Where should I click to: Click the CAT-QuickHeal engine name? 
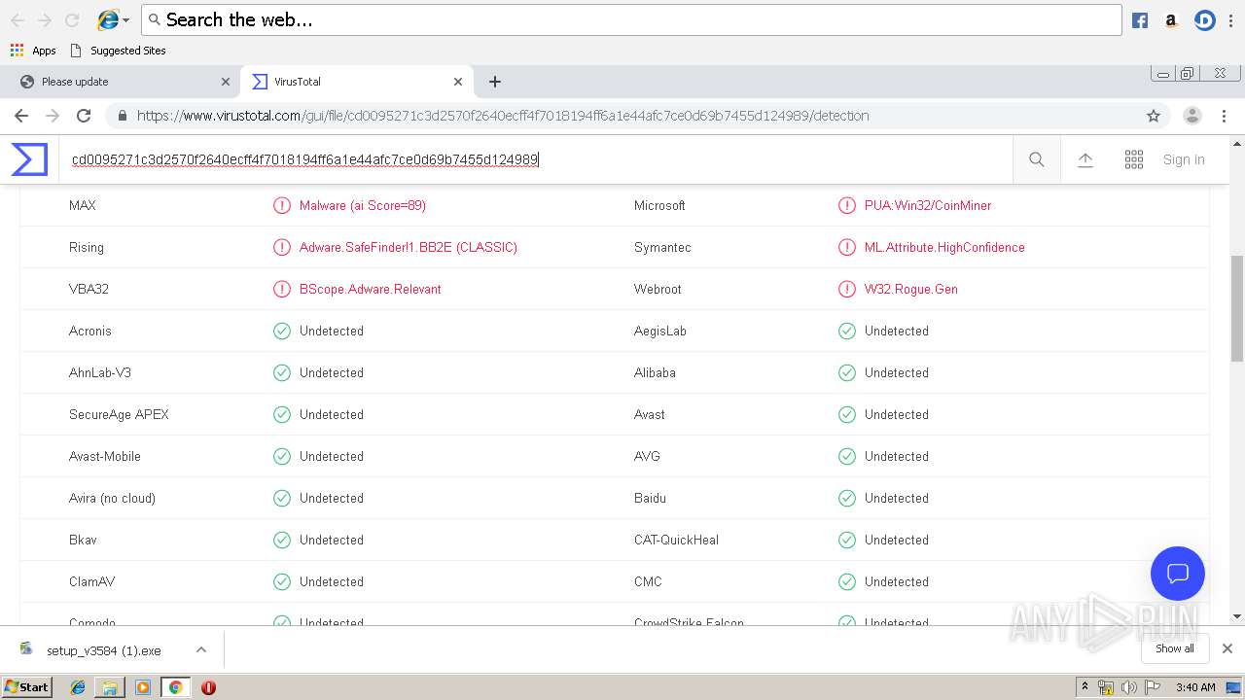point(676,540)
